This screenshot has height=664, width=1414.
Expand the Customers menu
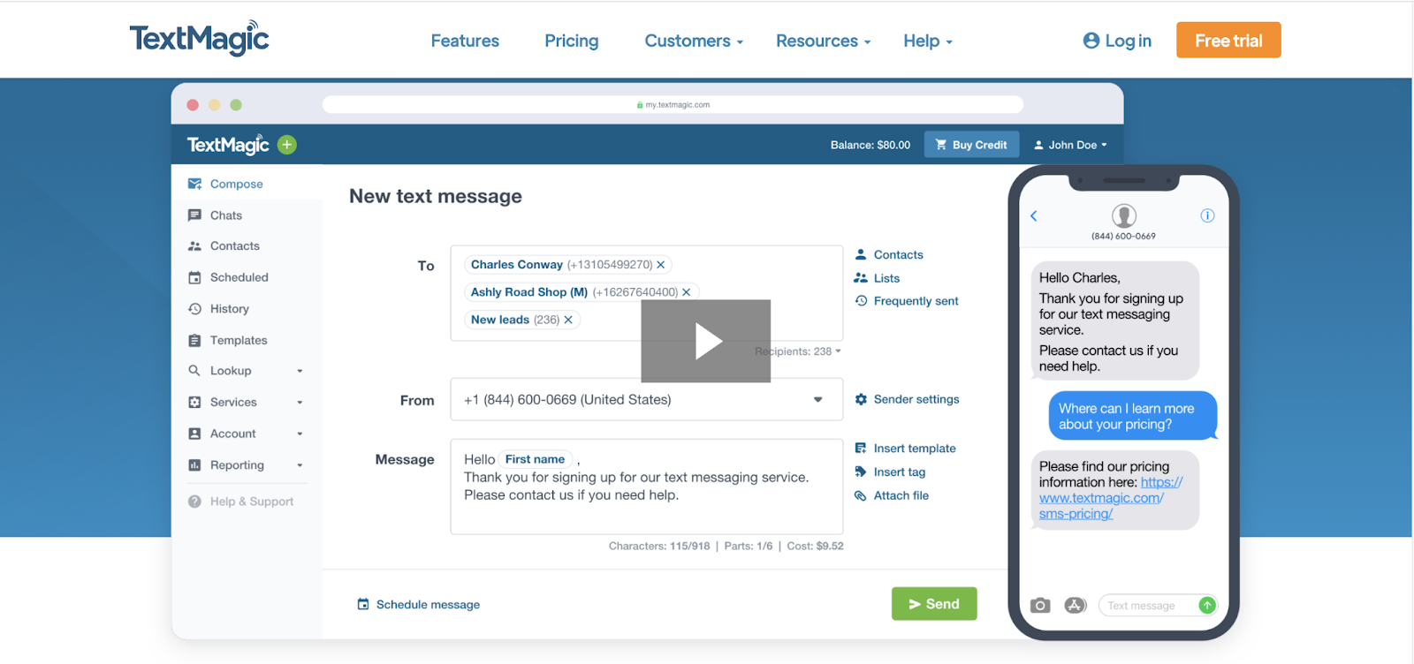[694, 41]
